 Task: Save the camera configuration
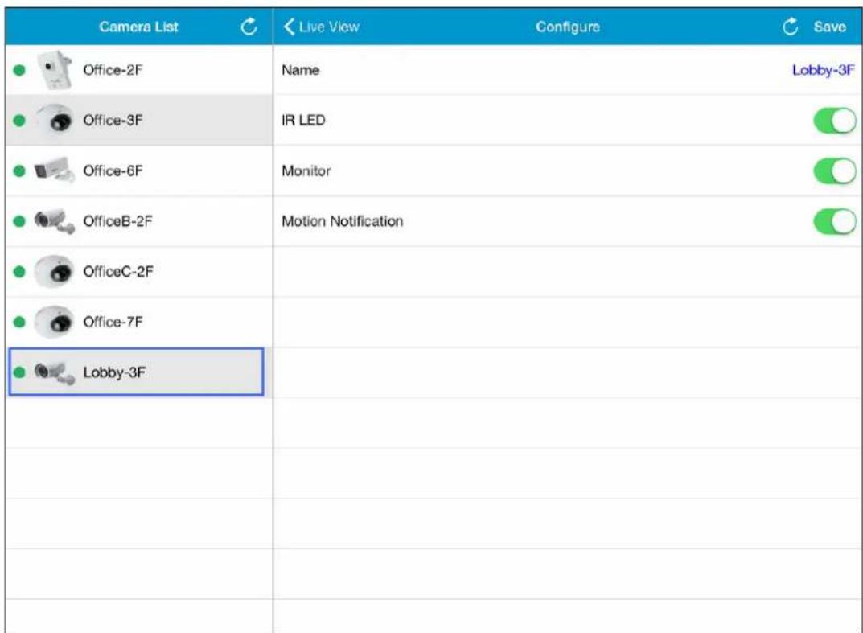click(x=829, y=27)
